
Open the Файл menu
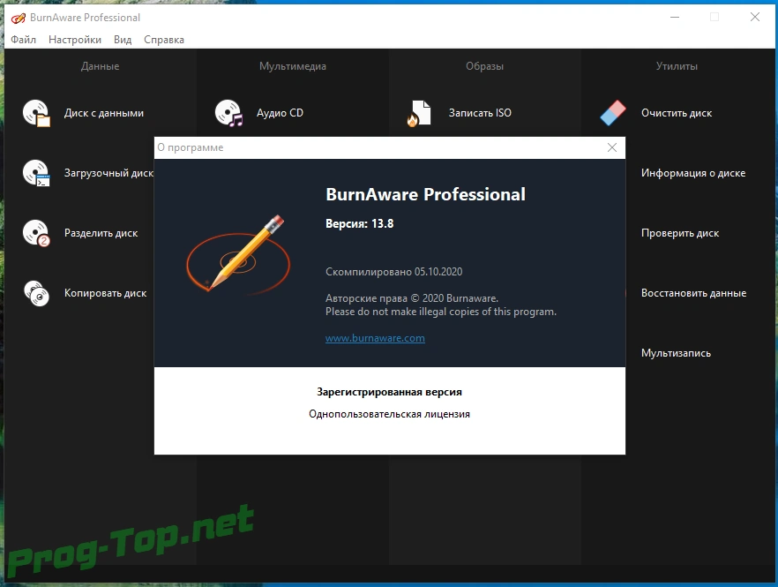click(x=23, y=40)
